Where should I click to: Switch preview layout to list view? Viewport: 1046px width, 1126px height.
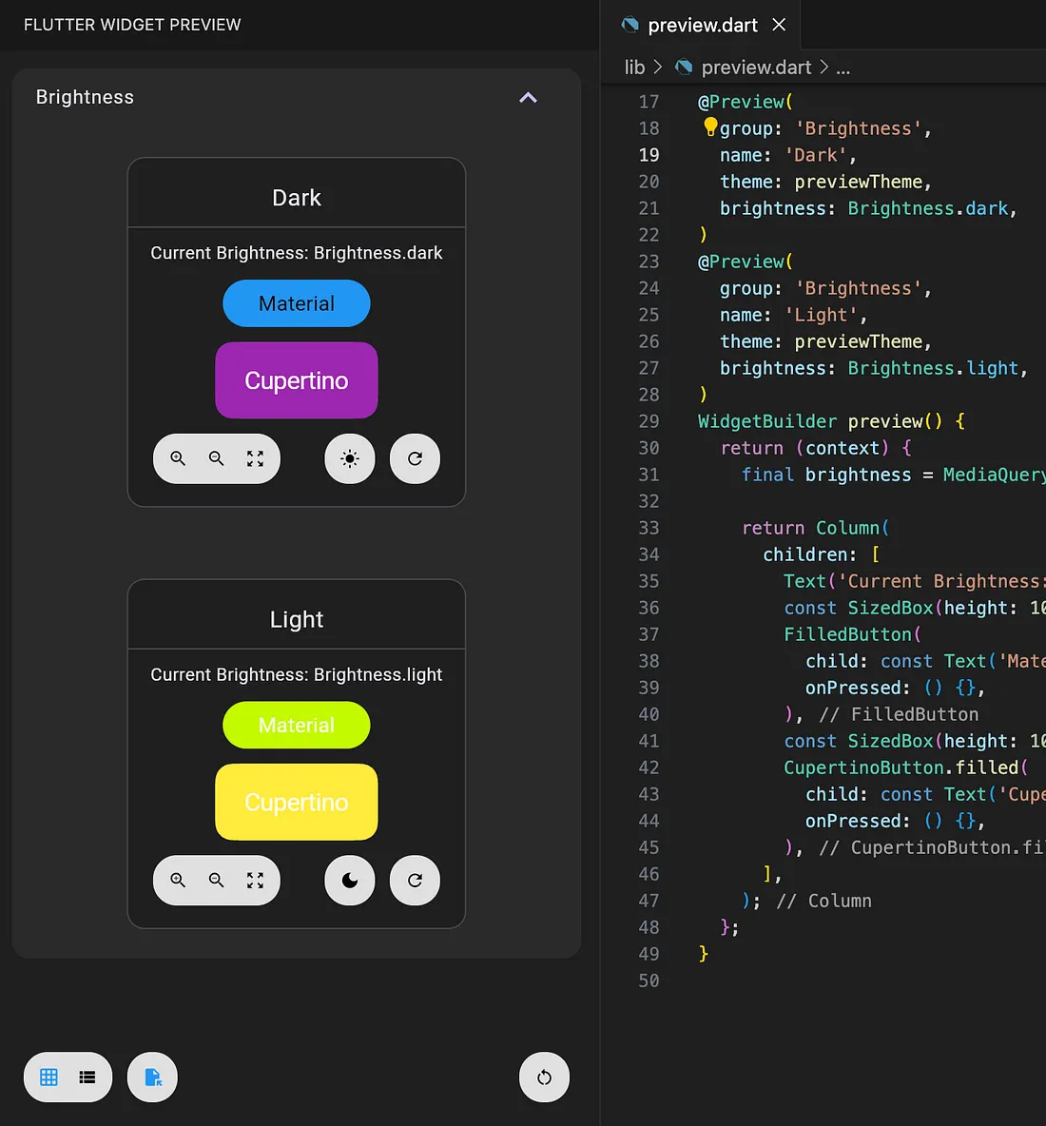click(x=87, y=1077)
